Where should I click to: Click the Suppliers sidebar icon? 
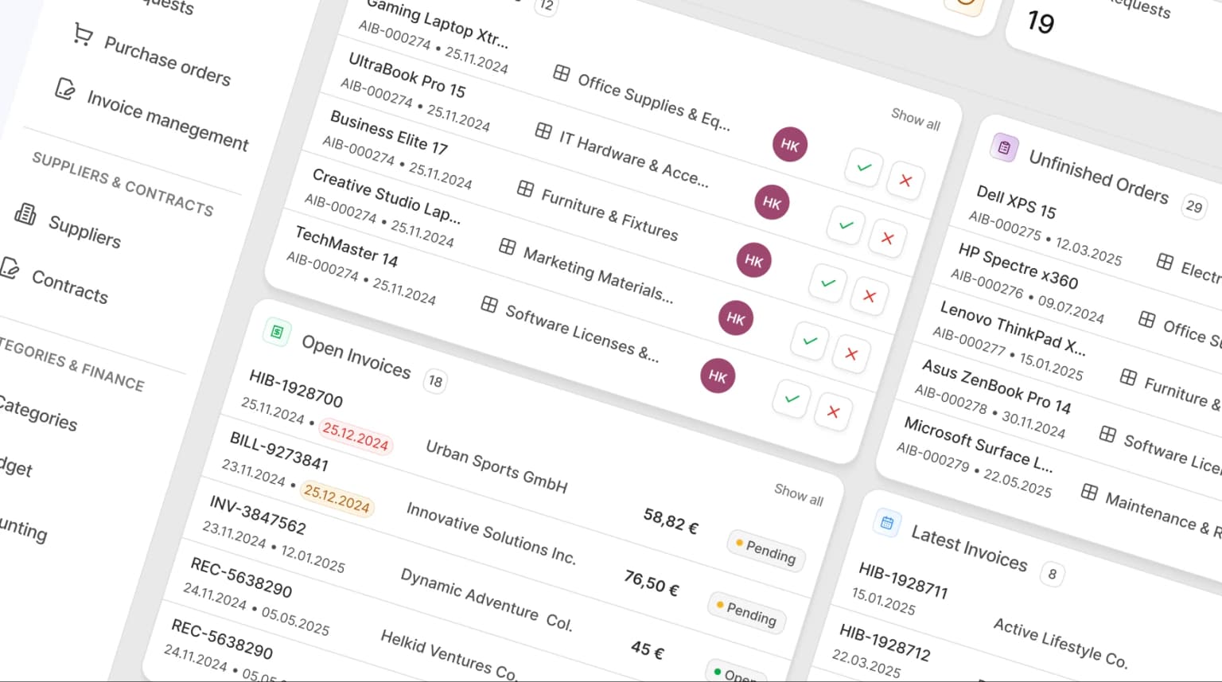pos(25,214)
